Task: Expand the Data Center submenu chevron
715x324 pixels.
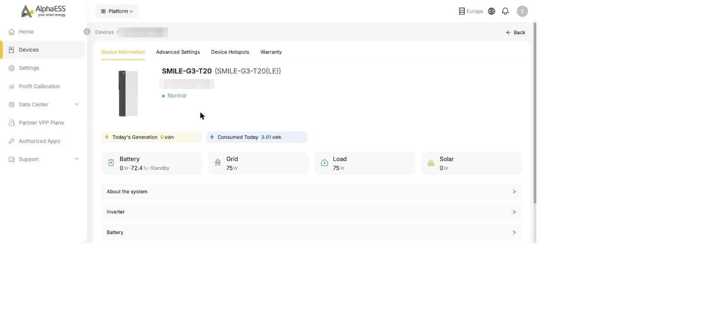Action: tap(76, 105)
